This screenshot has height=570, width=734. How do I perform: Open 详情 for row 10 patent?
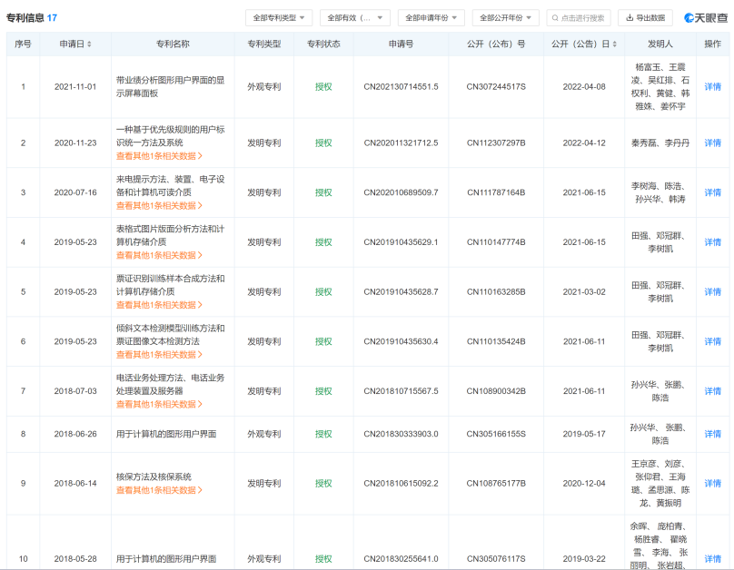pyautogui.click(x=712, y=559)
